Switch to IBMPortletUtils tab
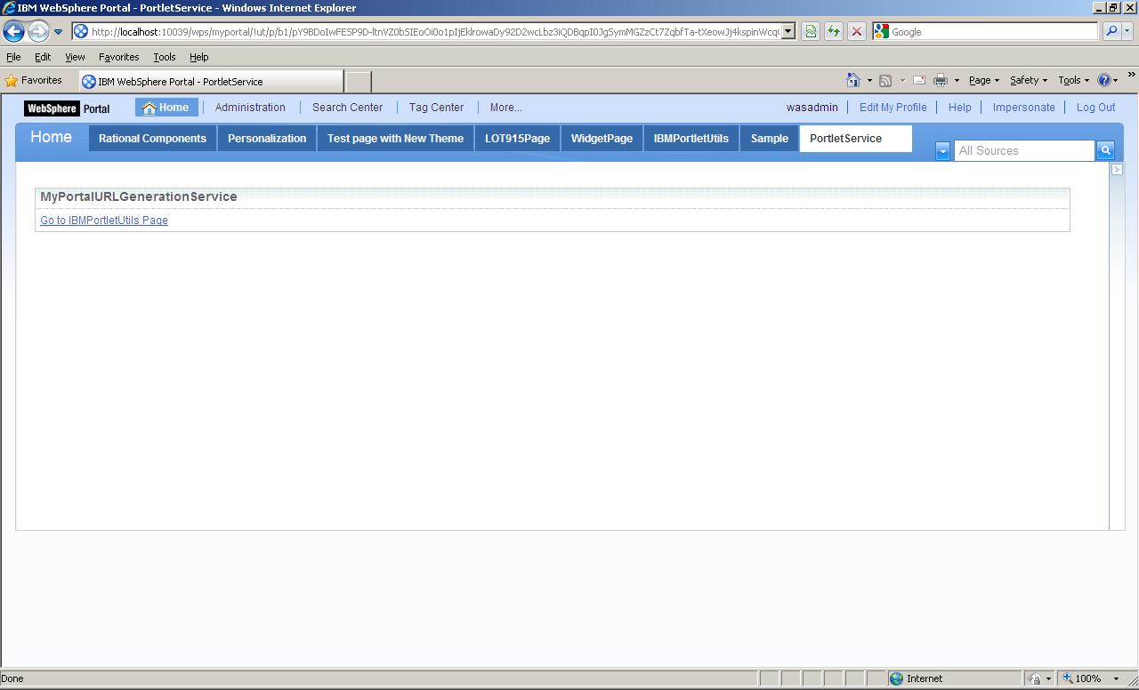1139x690 pixels. (x=691, y=139)
